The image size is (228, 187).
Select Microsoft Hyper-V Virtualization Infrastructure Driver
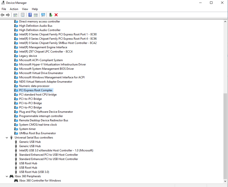(53, 65)
